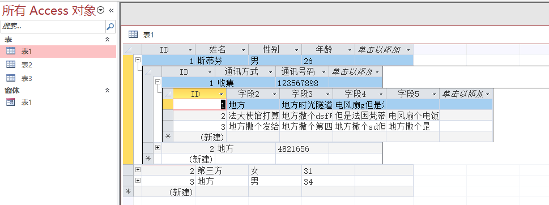Expand the subdatasheet for 第三方 row
This screenshot has height=205, width=549.
tap(138, 170)
